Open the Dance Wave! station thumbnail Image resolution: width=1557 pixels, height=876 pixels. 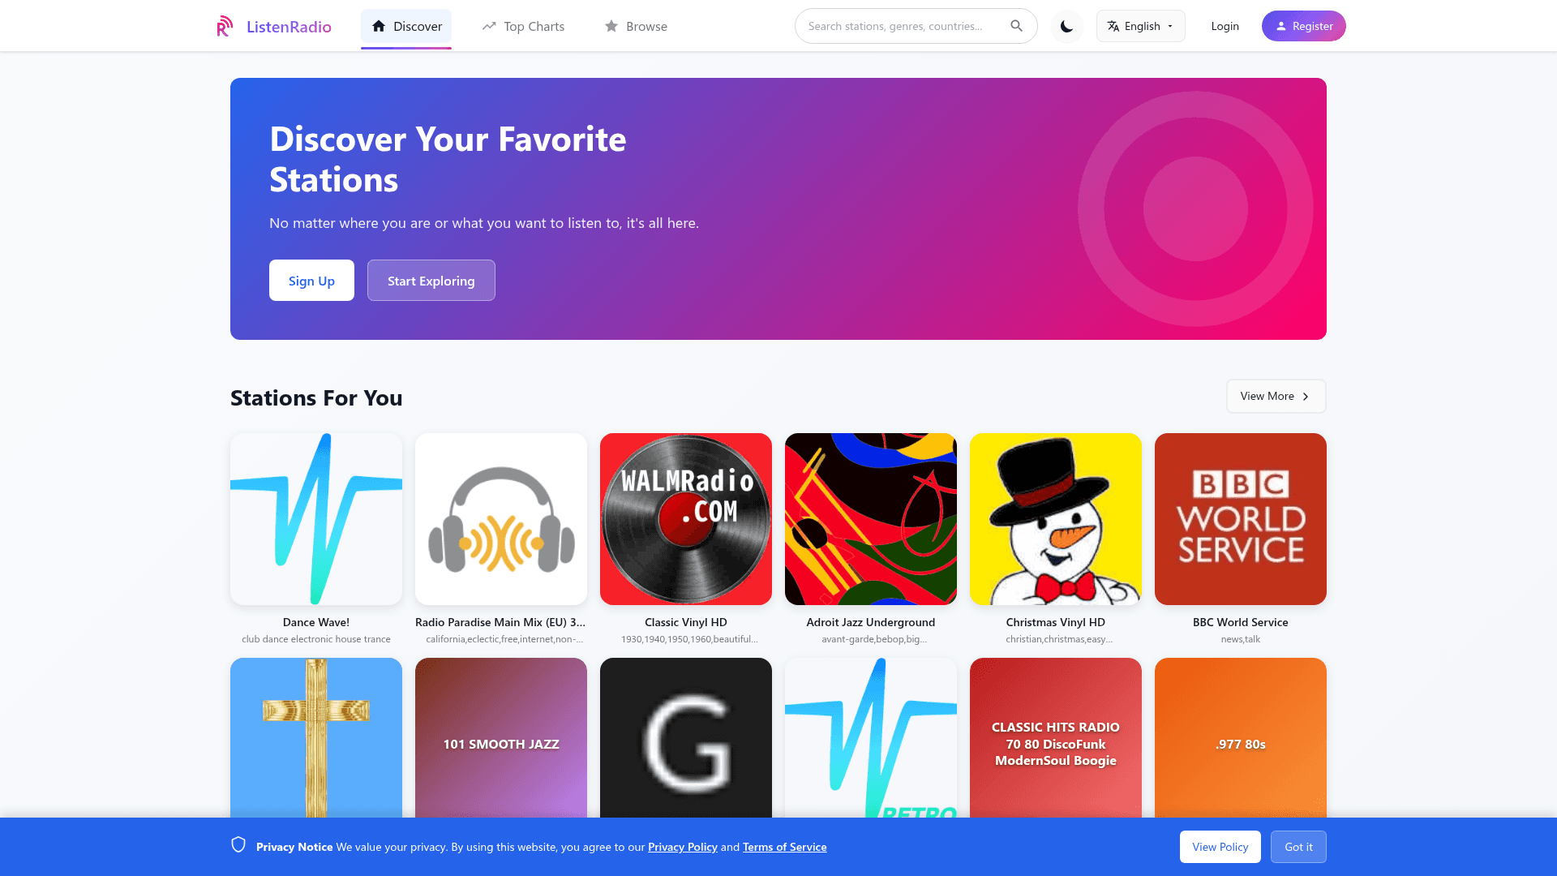pyautogui.click(x=316, y=519)
